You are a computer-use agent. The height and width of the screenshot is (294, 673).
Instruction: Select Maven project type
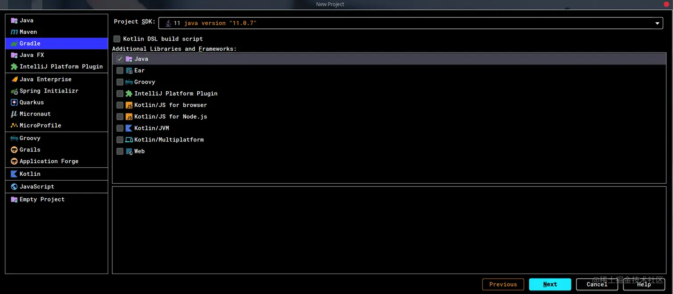pyautogui.click(x=57, y=32)
